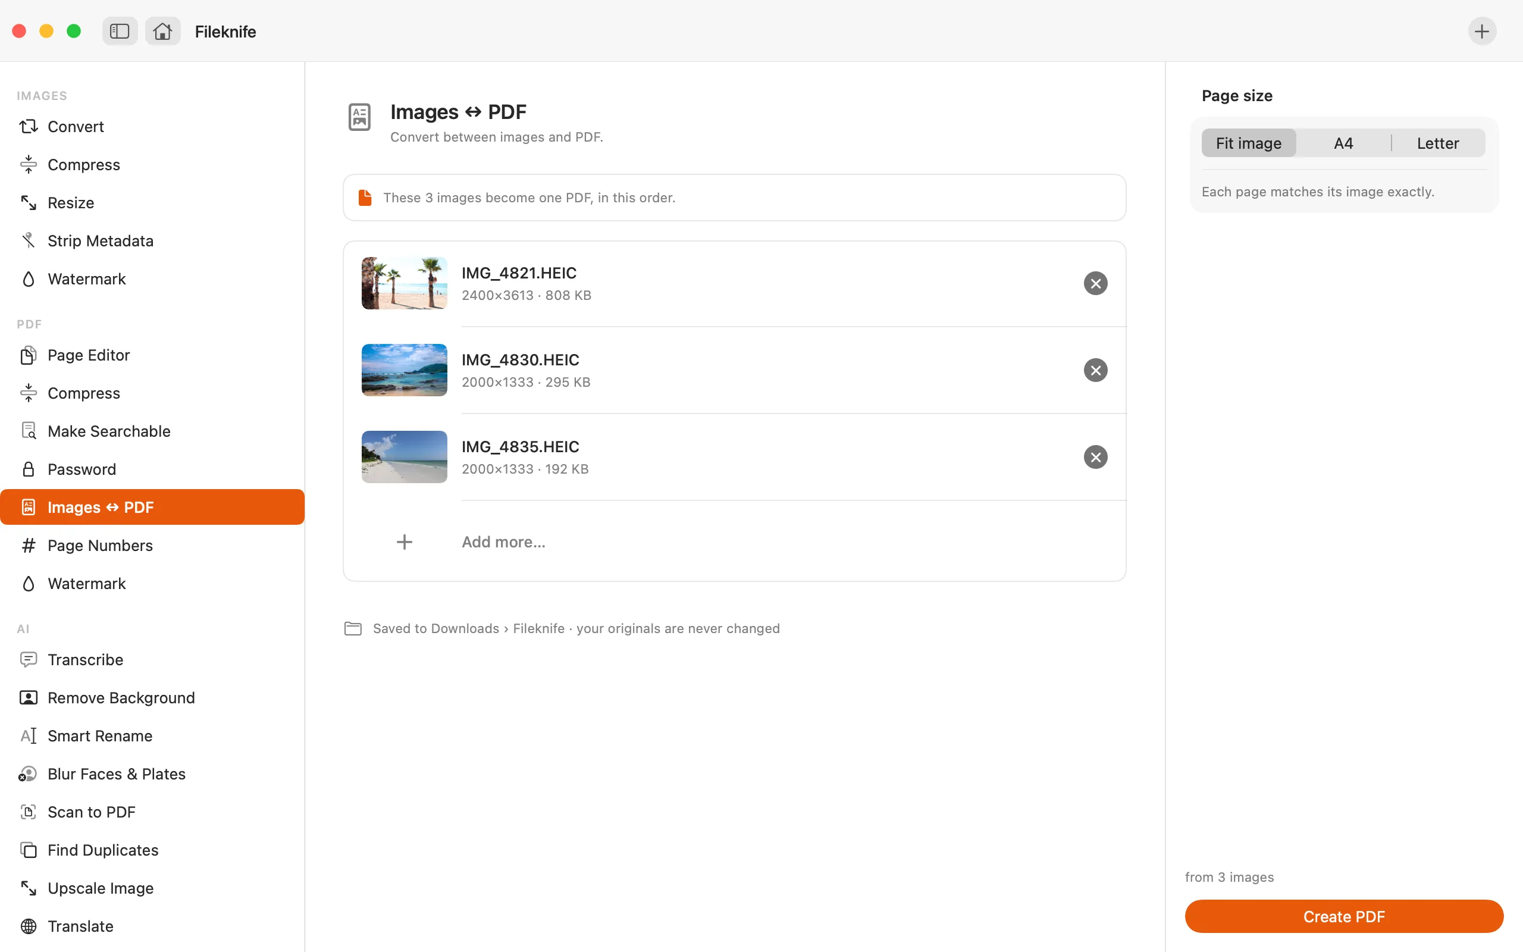Click the IMG_4835.HEIC beach thumbnail

pyautogui.click(x=404, y=457)
